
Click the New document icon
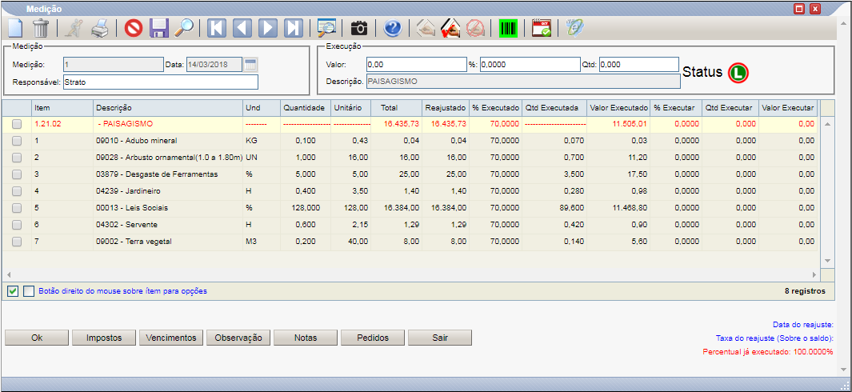pyautogui.click(x=15, y=28)
